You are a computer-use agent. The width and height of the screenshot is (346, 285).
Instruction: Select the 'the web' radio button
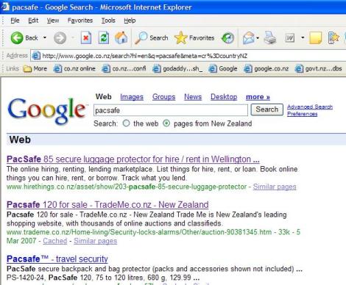pos(126,123)
